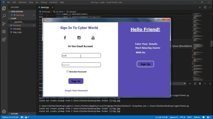Change CRLF line ending in status bar
This screenshot has width=213, height=119.
click(189, 117)
